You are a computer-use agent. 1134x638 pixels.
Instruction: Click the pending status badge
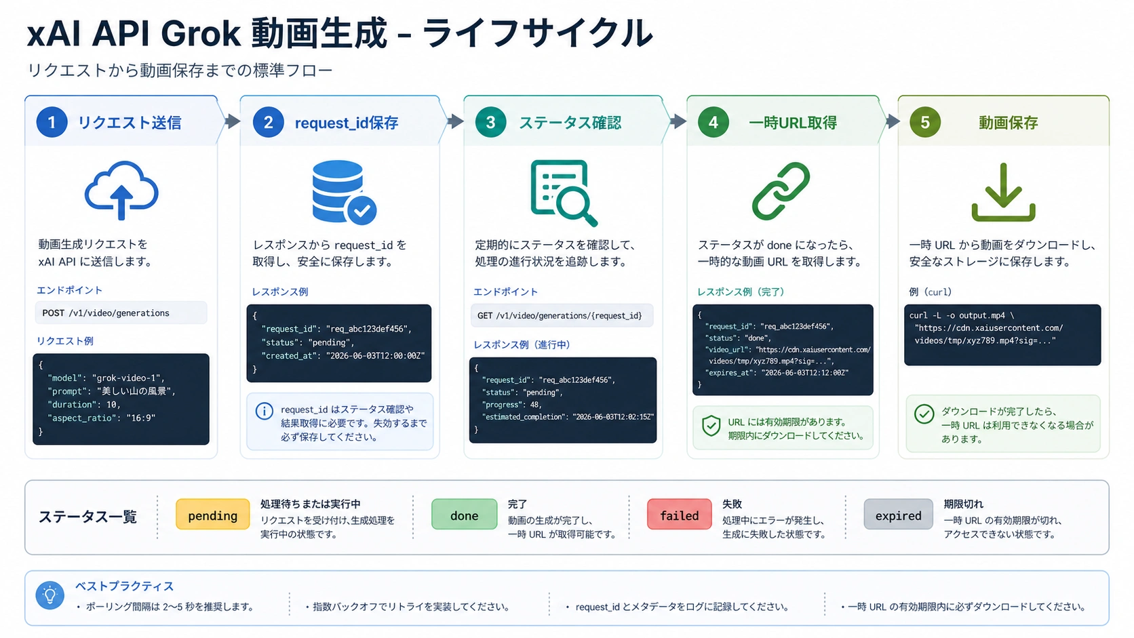[x=213, y=515]
